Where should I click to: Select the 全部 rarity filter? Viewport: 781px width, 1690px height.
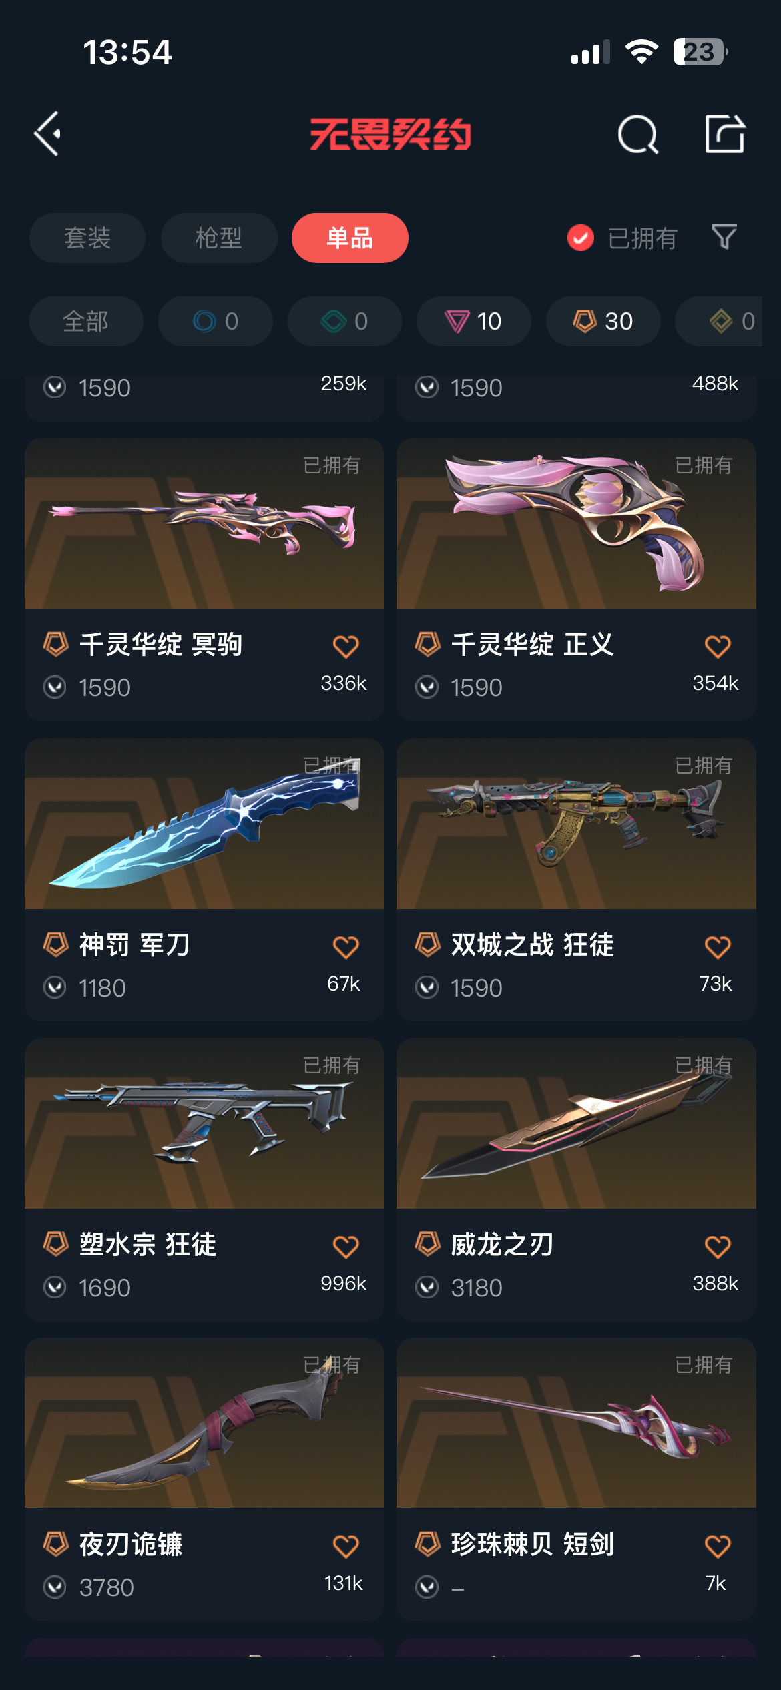(86, 321)
